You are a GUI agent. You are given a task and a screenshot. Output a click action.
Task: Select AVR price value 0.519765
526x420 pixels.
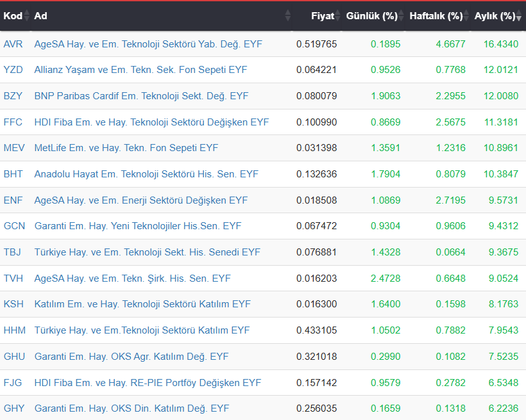(316, 44)
